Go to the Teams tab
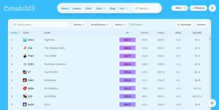 [x=65, y=8]
